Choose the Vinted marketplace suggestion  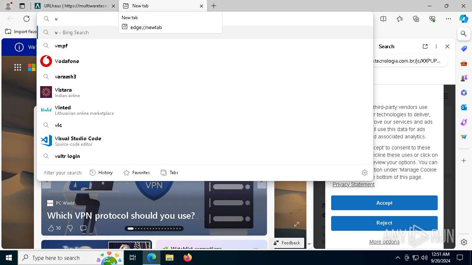[x=205, y=110]
